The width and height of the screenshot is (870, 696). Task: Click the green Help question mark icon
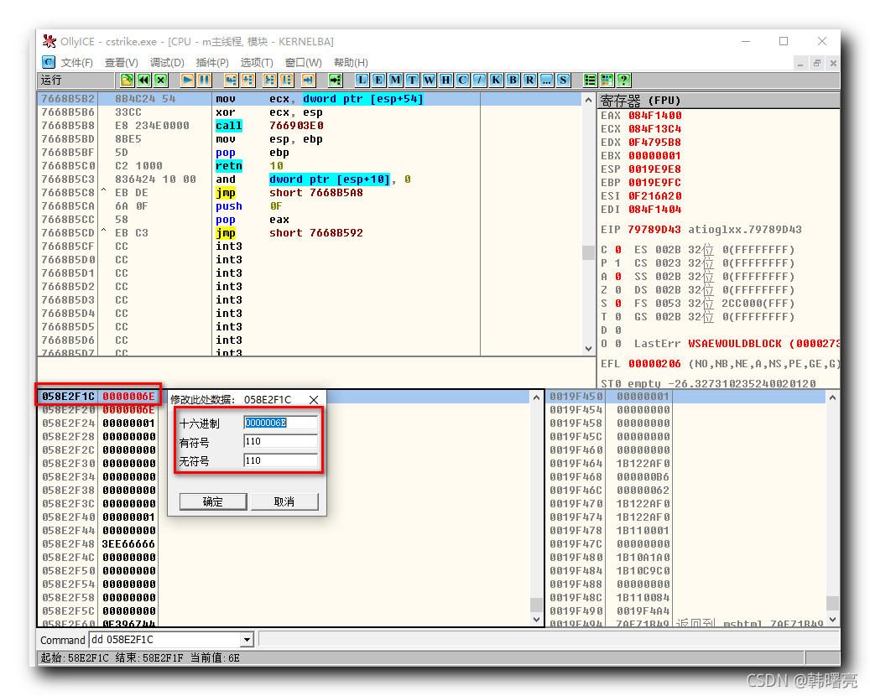point(623,80)
